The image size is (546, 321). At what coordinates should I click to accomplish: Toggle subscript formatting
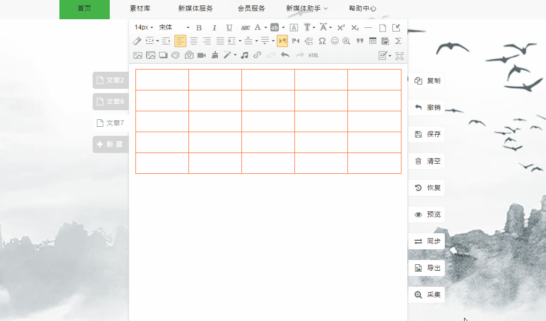(355, 28)
